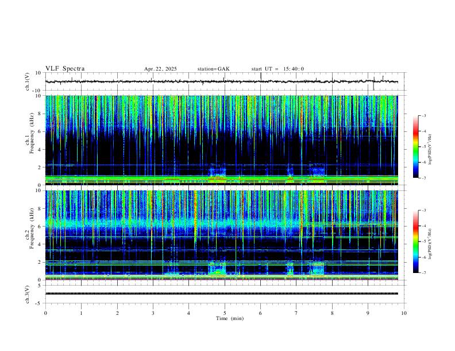This screenshot has width=455, height=351.
Task: Click time axis tick label '0'
Action: click(45, 313)
